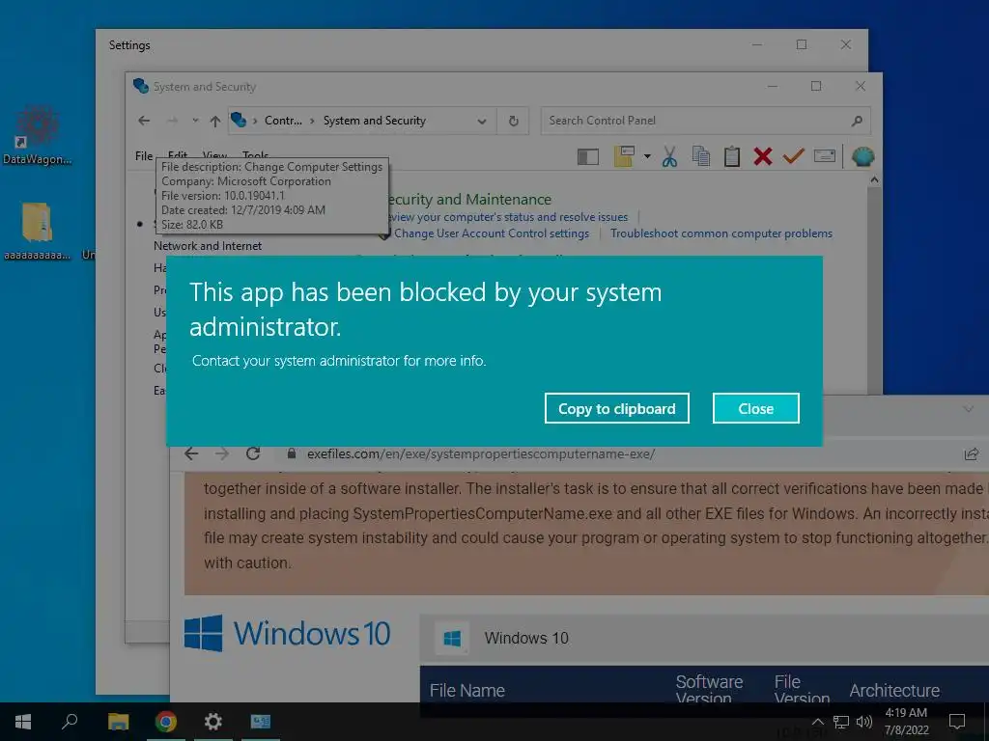Click the back arrow in Control Panel window

(x=145, y=121)
